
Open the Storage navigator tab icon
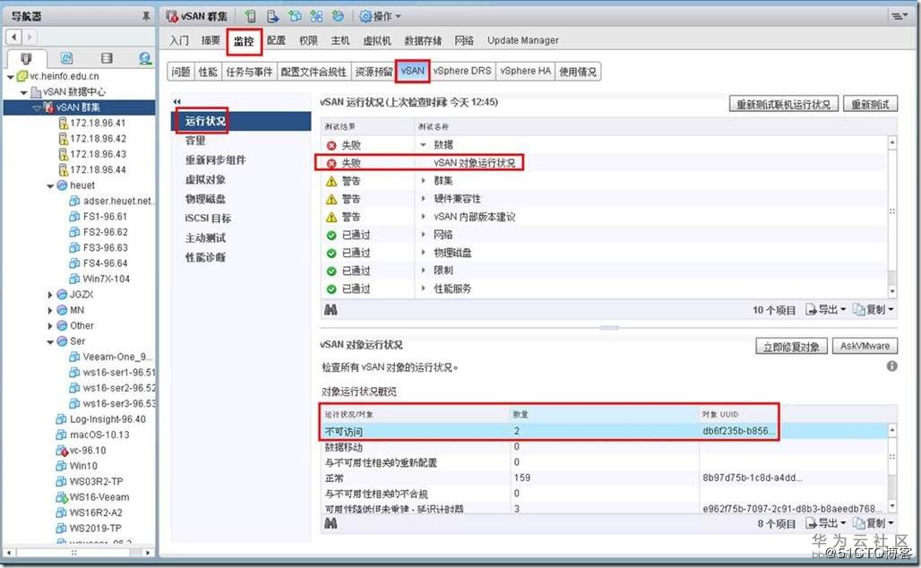[x=107, y=57]
